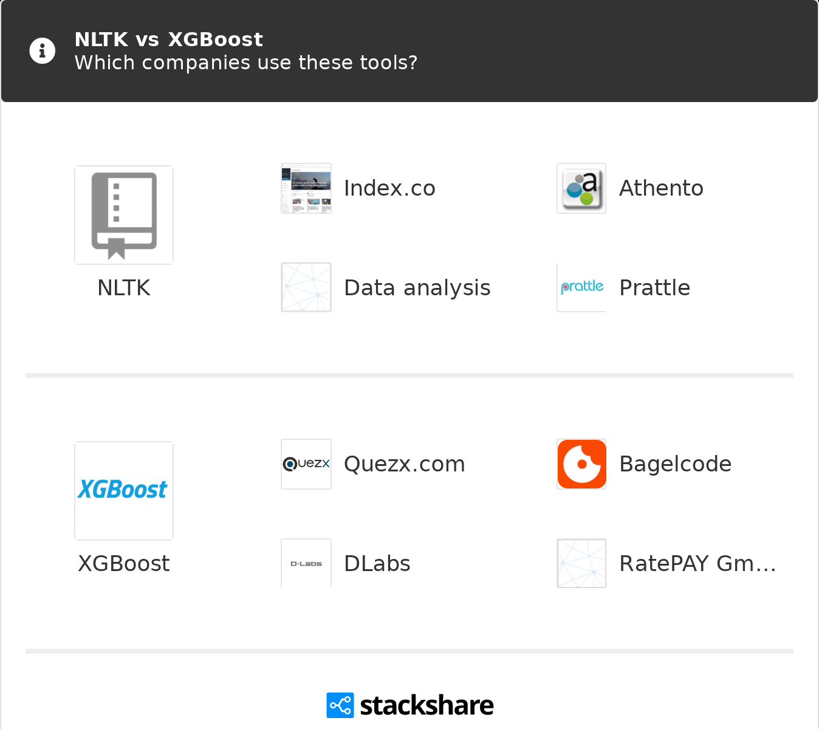Click the RatePAY placeholder thumbnail
819x729 pixels.
point(581,563)
